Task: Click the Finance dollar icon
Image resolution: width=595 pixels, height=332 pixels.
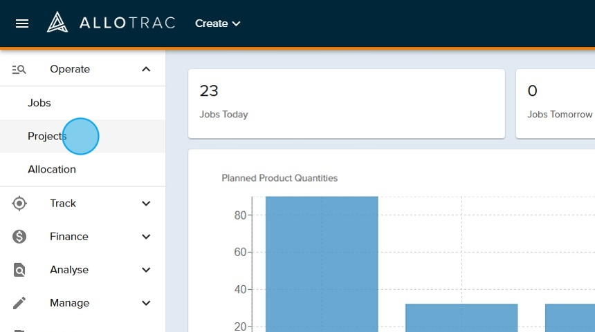Action: 19,237
